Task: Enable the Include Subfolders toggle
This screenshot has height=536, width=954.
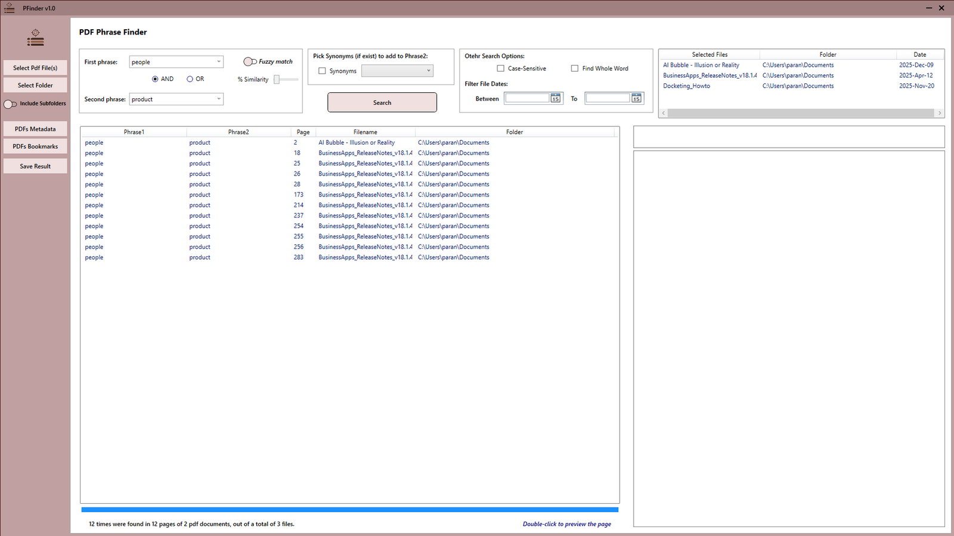Action: tap(10, 104)
